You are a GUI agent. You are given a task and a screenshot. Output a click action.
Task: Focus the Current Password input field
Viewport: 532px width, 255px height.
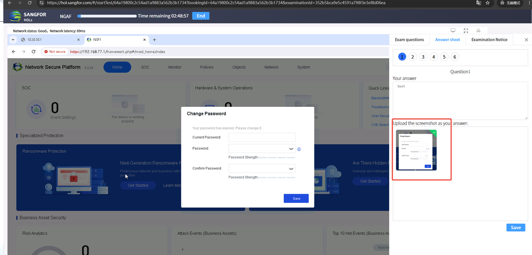[x=262, y=137]
